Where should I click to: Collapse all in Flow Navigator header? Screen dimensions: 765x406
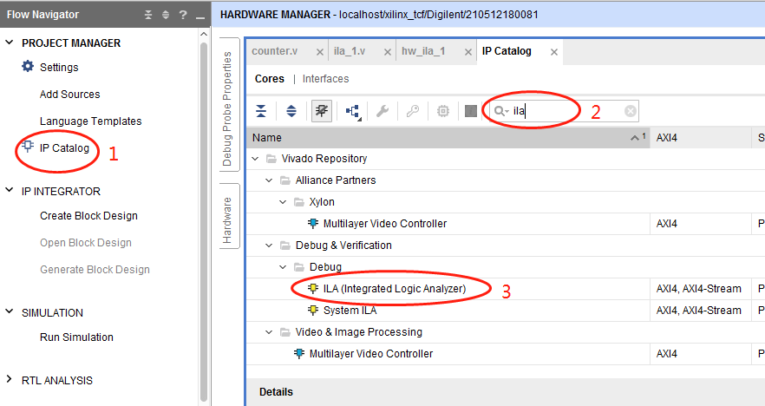(x=148, y=15)
